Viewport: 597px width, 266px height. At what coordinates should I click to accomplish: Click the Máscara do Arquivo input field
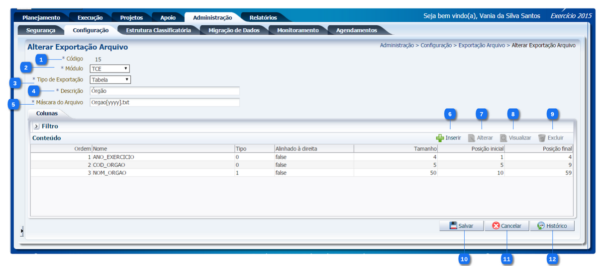point(164,102)
